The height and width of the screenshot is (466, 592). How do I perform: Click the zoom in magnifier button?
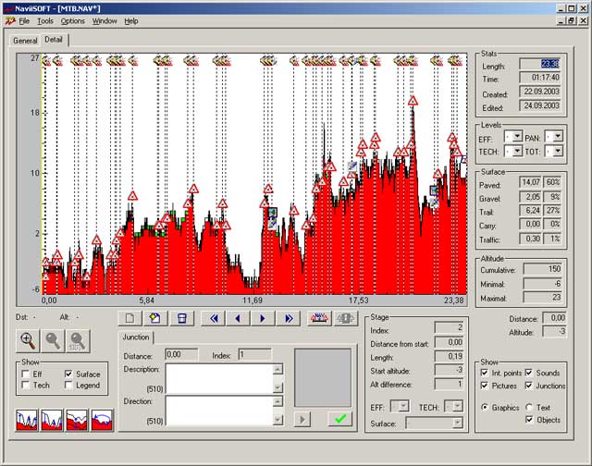point(29,340)
